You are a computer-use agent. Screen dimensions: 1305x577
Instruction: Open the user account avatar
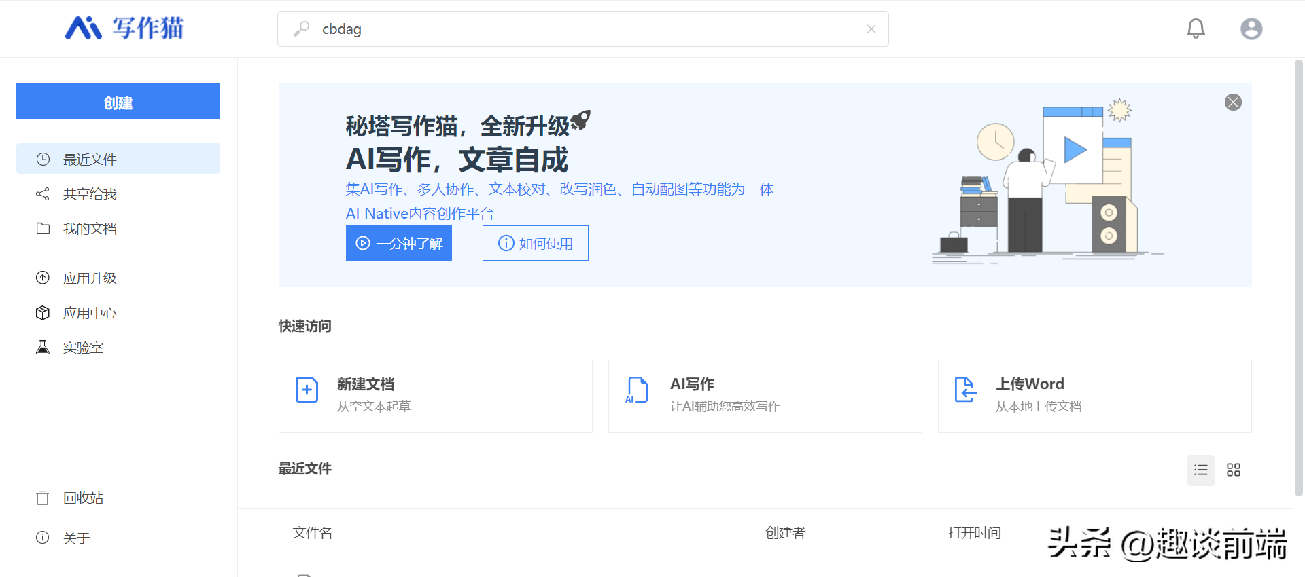(1251, 29)
